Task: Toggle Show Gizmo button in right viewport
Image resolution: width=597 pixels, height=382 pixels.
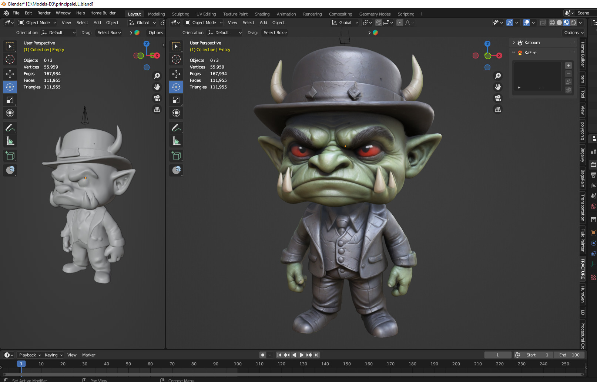Action: [510, 23]
